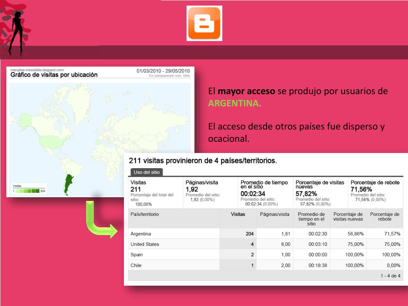Click 'Porcentaje de visitas nuevas' column header

348,216
